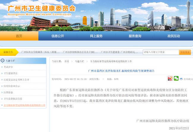Viewport: 193px width, 132px height.
Task: Open 卫生健康普法 in the sidebar
Action: (11, 73)
